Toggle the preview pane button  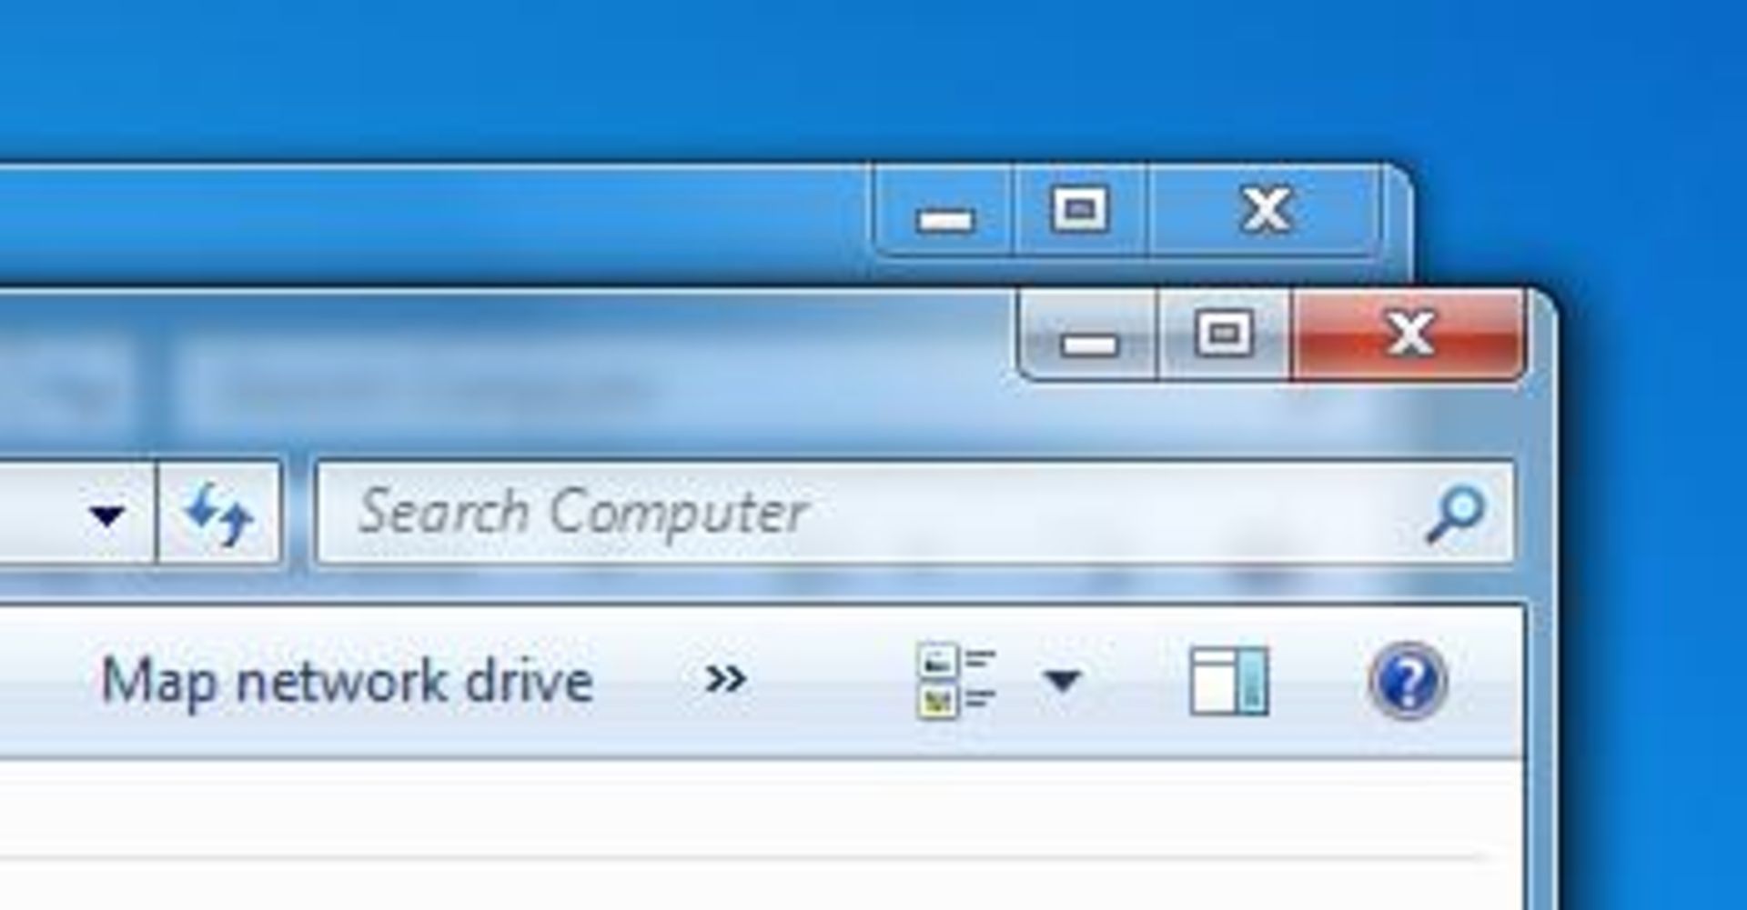[x=1228, y=681]
